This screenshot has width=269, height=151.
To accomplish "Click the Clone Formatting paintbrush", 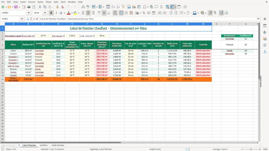I will tap(58, 7).
